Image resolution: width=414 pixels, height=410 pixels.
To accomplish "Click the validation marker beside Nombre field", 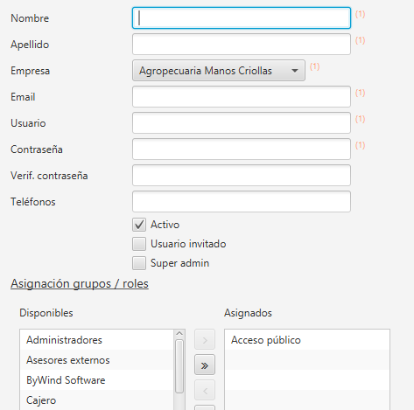I will tap(360, 14).
